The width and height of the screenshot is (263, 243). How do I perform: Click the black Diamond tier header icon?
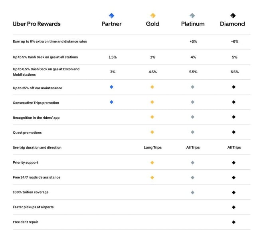233,16
